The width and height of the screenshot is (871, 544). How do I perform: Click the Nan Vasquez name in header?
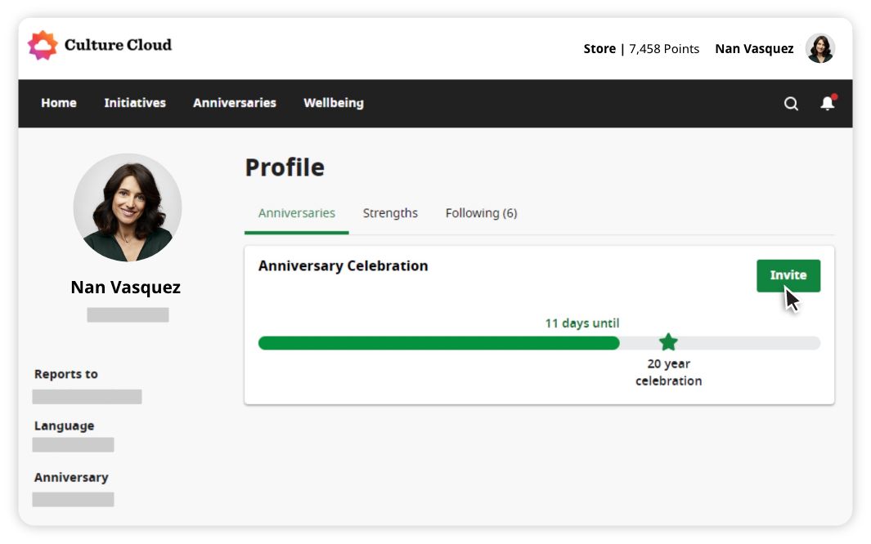(x=754, y=49)
